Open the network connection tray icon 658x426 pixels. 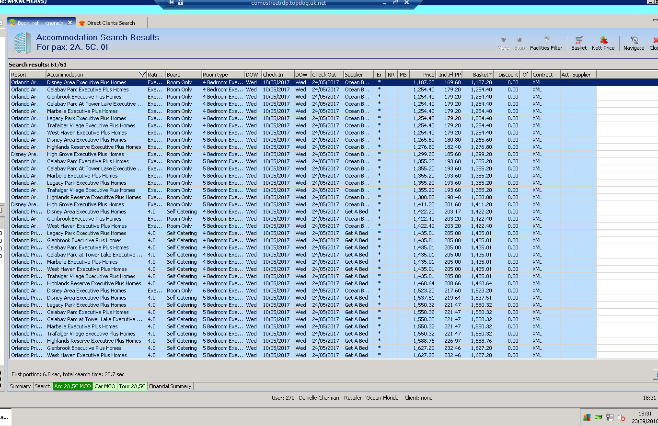[x=610, y=417]
